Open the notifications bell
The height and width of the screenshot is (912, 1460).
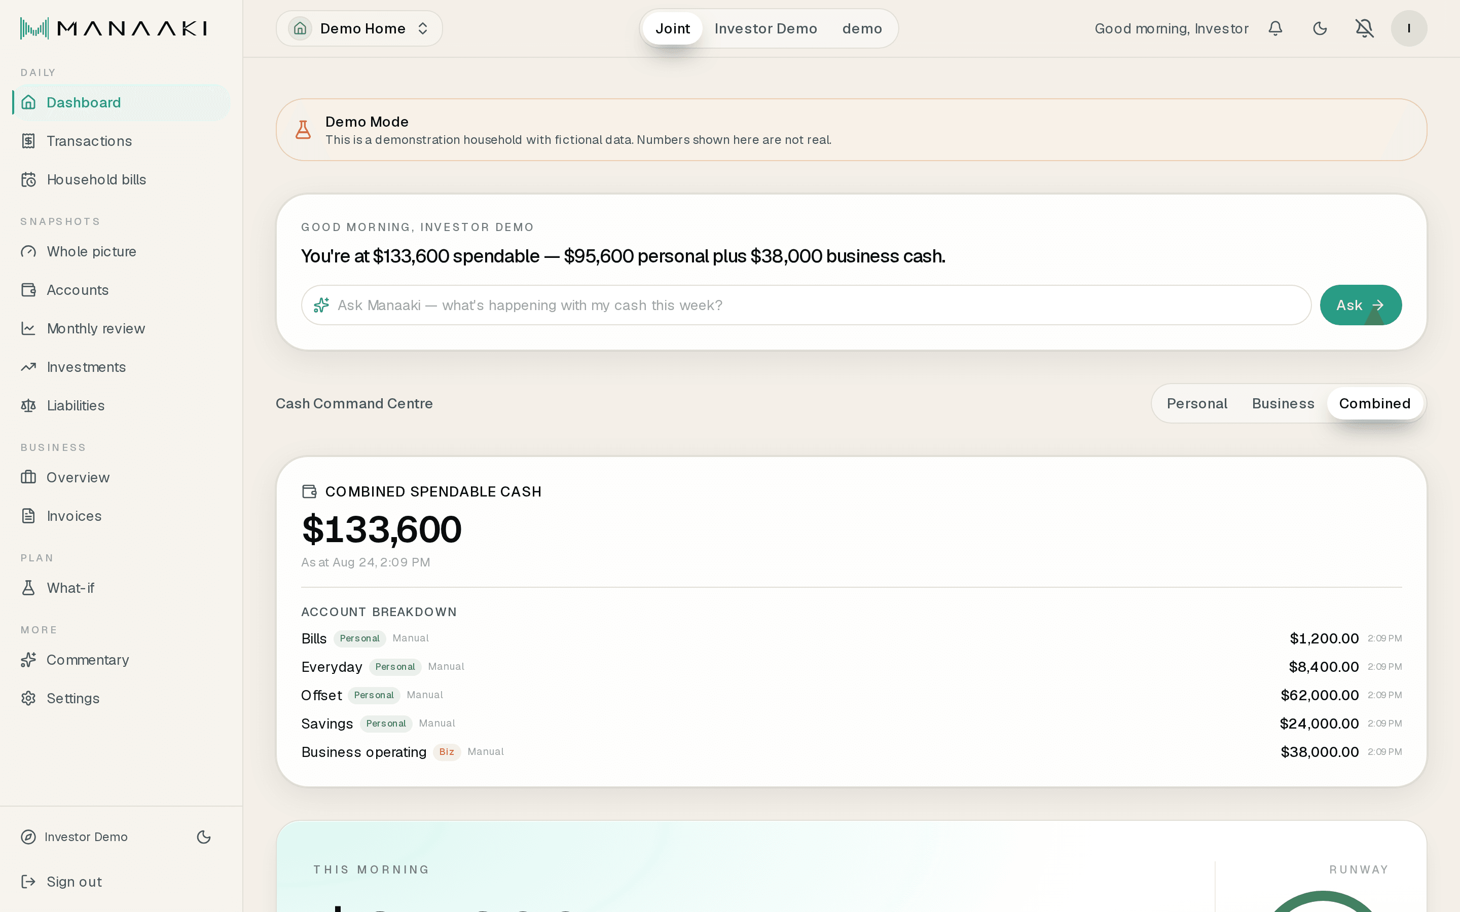pyautogui.click(x=1275, y=28)
